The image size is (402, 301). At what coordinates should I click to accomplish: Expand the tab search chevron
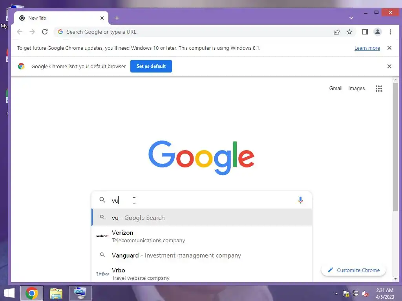351,18
